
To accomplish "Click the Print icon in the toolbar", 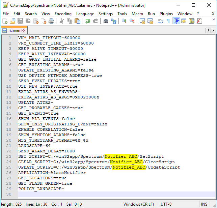I will (51, 21).
